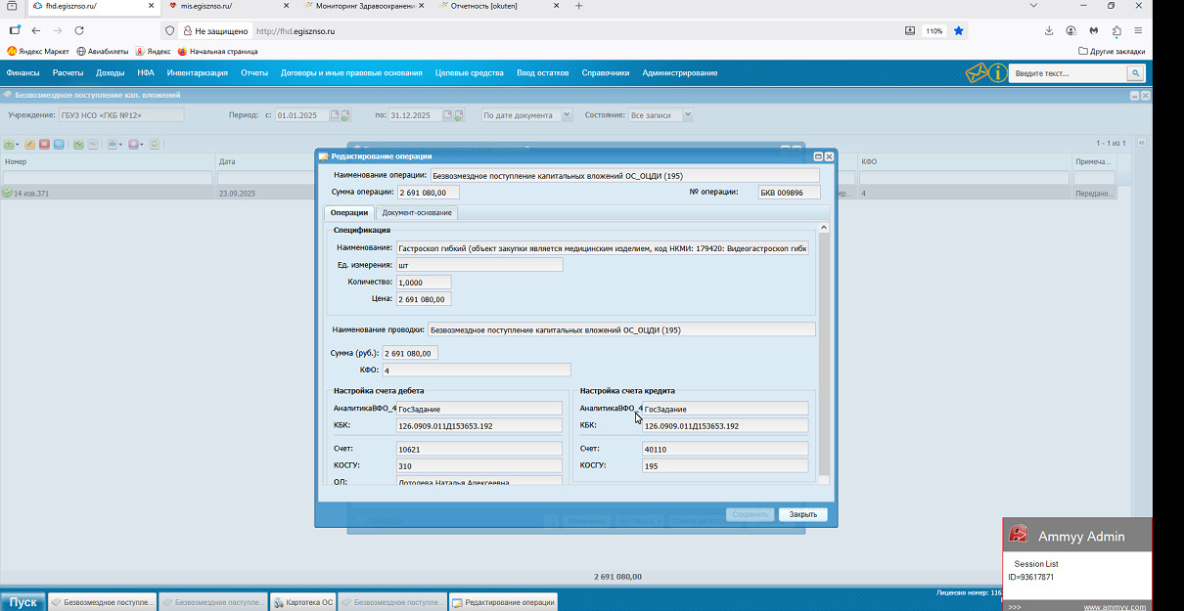Open the Договоры и иные правовые основания menu

[x=351, y=73]
